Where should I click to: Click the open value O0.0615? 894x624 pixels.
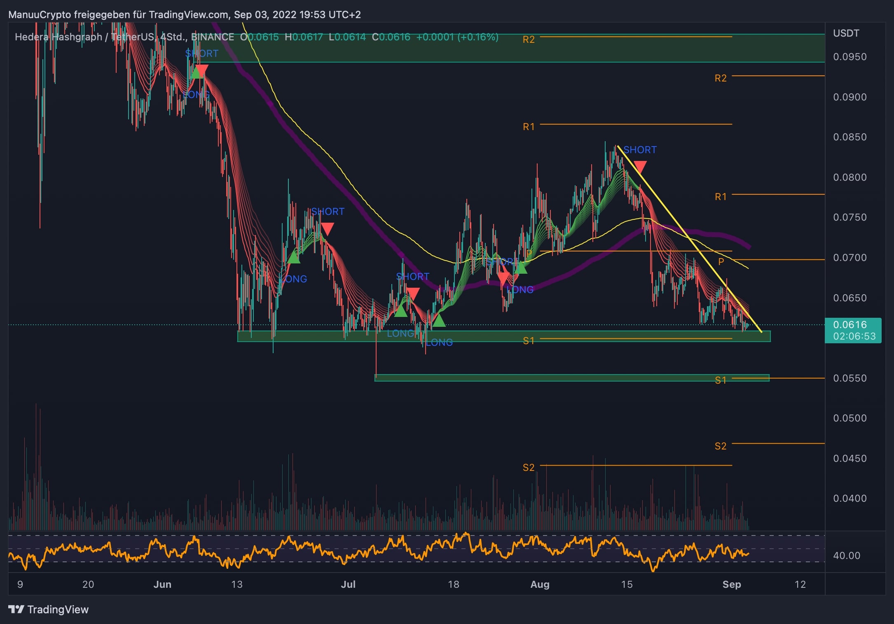coord(260,37)
